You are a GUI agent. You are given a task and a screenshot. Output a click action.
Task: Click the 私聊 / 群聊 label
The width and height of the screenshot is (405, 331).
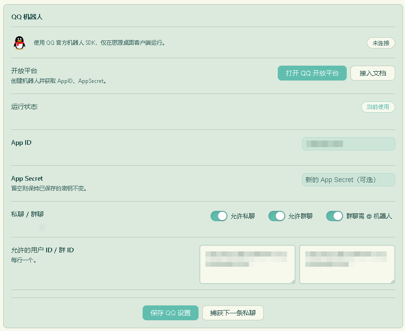tap(27, 214)
